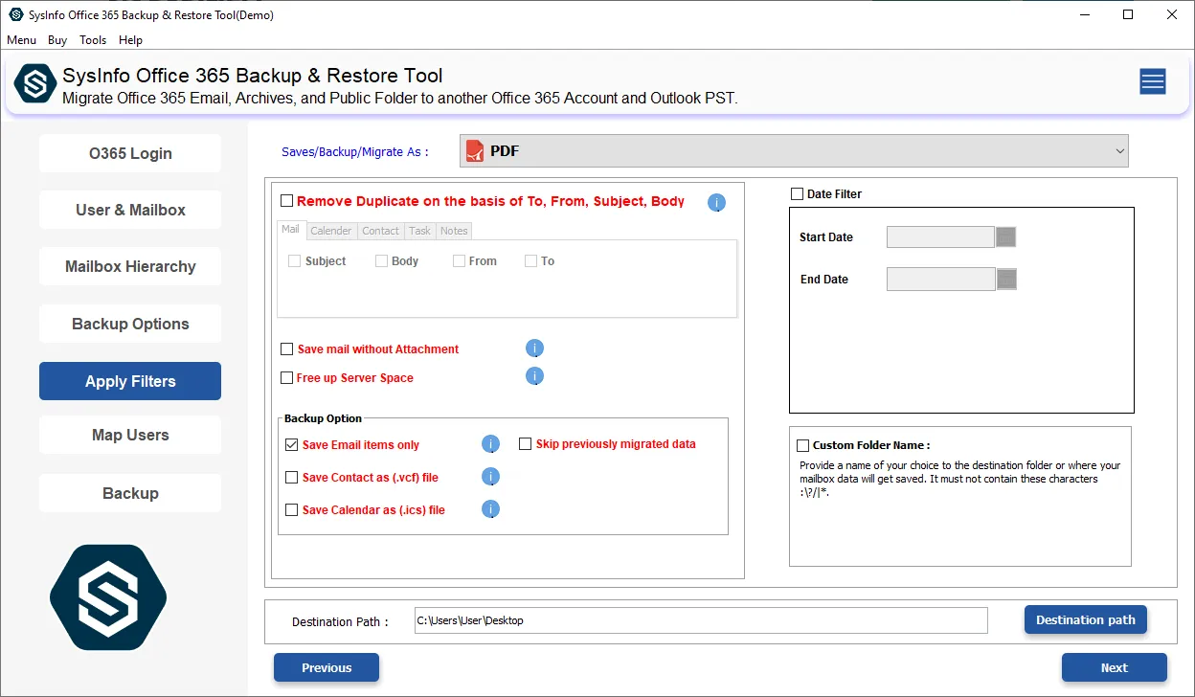Screen dimensions: 1195x697
Task: Click the Destination path button
Action: click(x=1085, y=619)
